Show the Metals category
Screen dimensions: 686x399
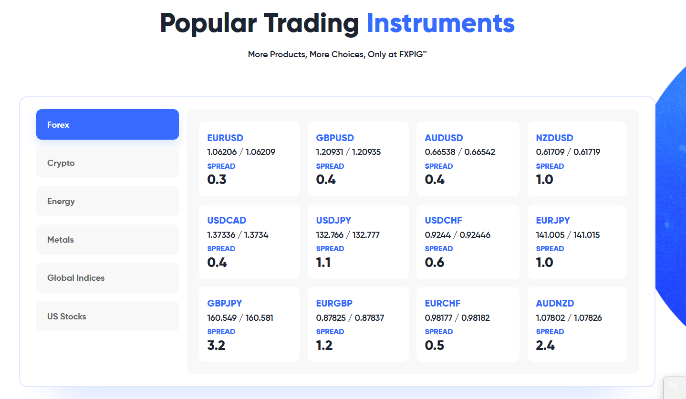[107, 239]
